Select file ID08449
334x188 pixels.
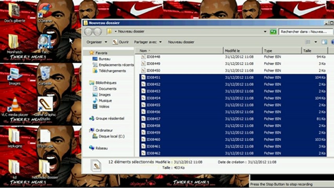point(233,63)
